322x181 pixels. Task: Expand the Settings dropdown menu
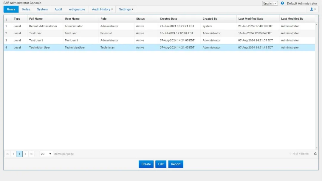coord(126,9)
